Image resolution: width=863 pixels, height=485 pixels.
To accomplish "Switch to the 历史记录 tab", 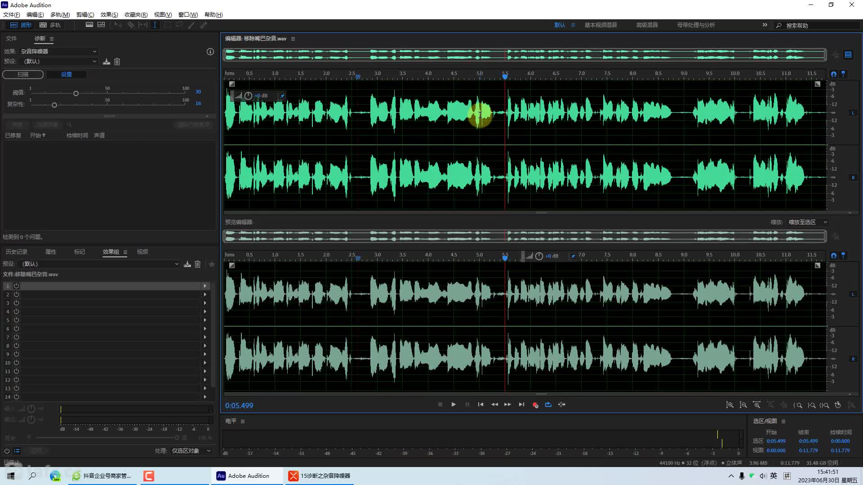I will pyautogui.click(x=17, y=252).
